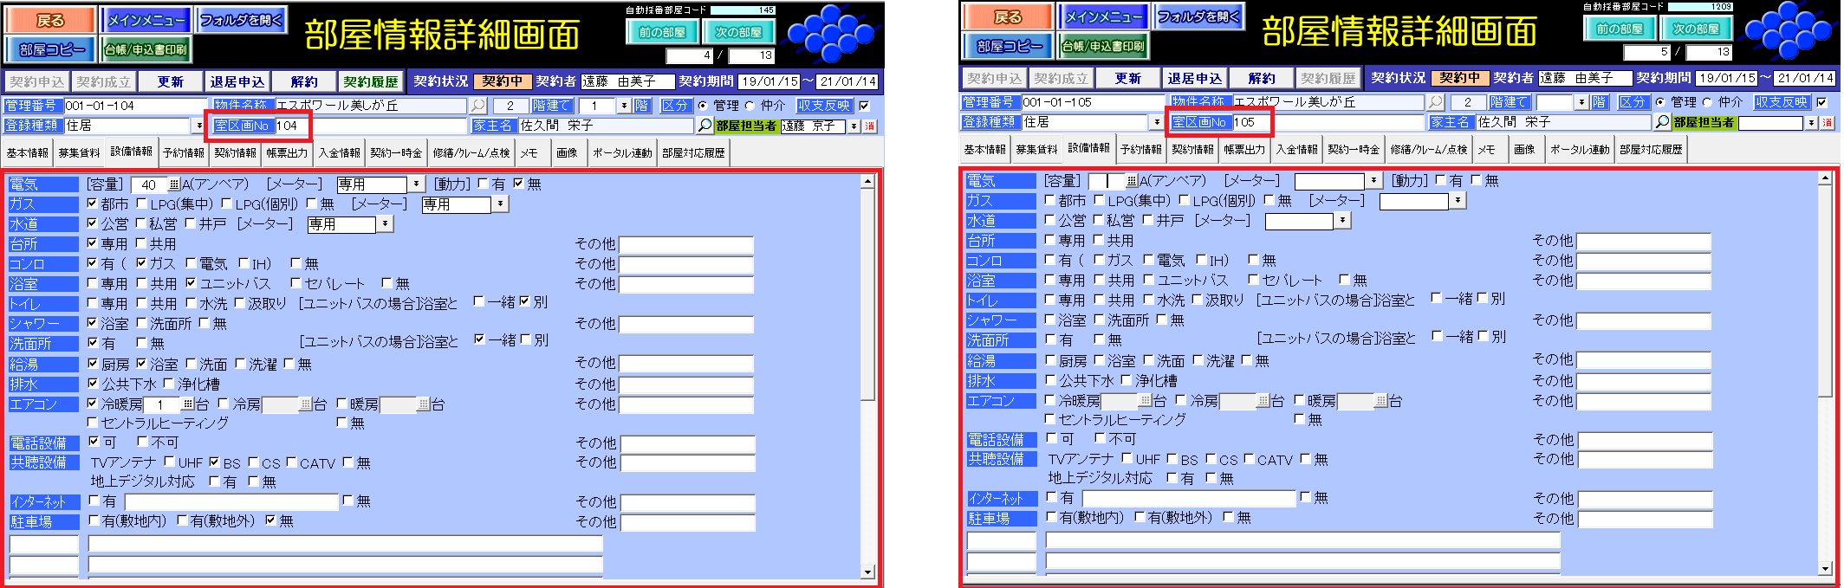Open the calculator icon beside 電気 容量 in room 105 panel
1844x588 pixels.
(x=1131, y=181)
